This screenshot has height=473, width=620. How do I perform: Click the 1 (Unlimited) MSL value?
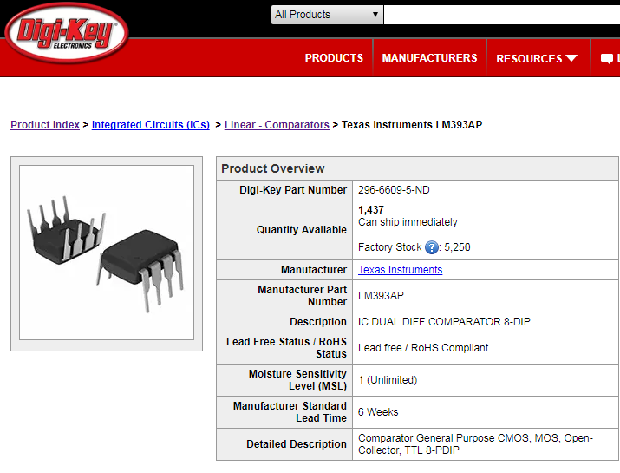[388, 380]
